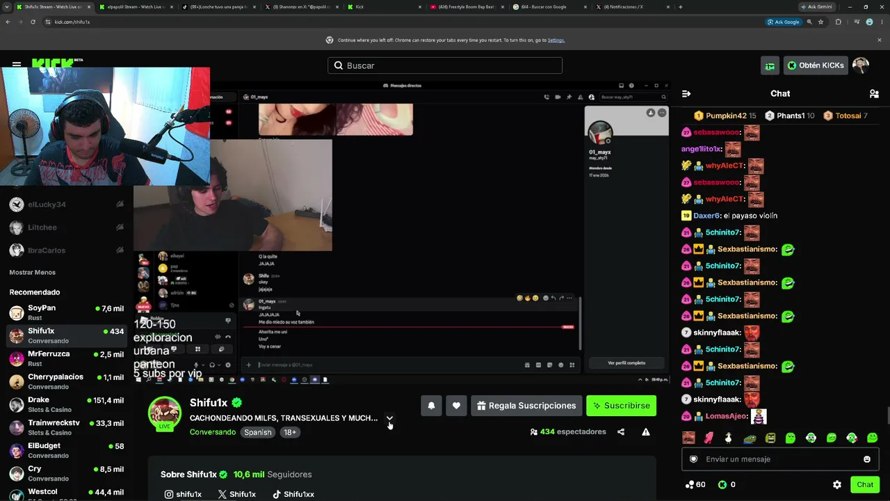The image size is (890, 501).
Task: Open Drake recommended channel
Action: pyautogui.click(x=67, y=404)
